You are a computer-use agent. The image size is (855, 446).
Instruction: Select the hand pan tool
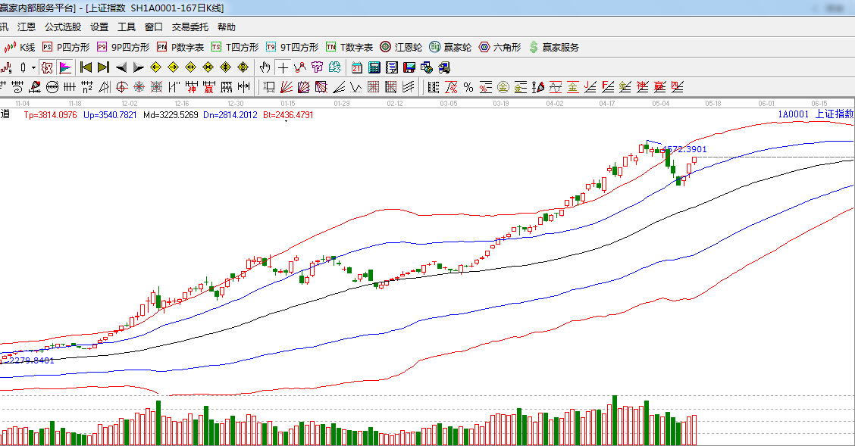[x=265, y=67]
